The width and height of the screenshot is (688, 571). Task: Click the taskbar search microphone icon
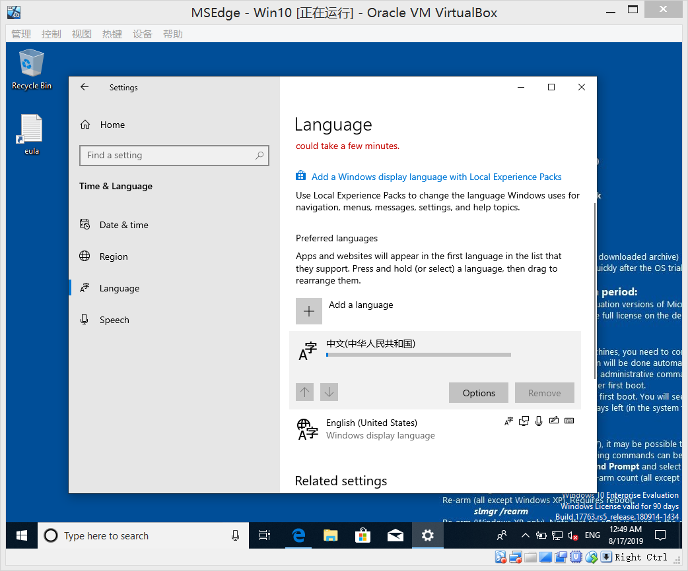(236, 535)
